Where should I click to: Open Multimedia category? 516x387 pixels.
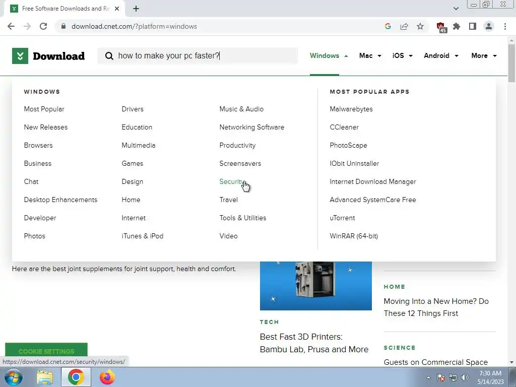tap(139, 145)
